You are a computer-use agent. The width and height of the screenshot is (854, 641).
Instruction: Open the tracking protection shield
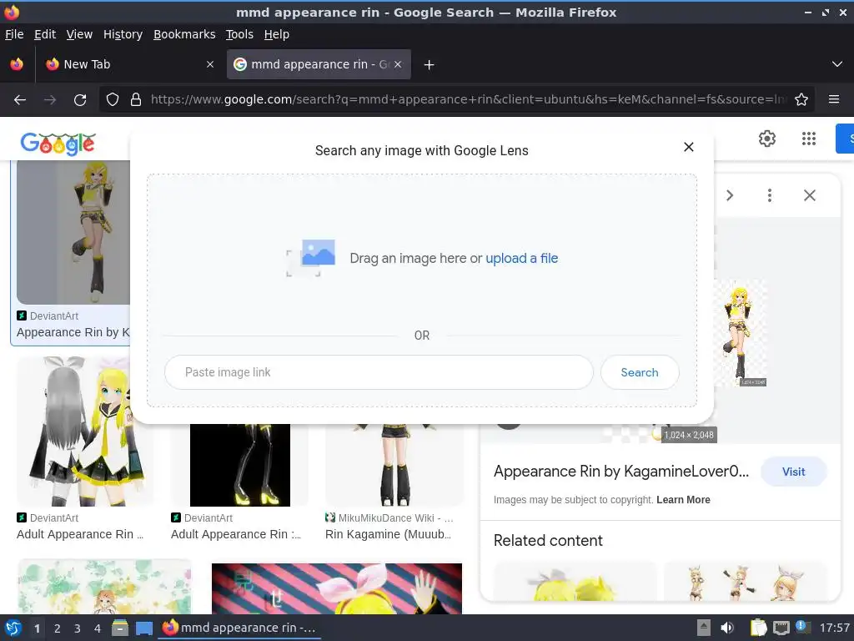click(x=113, y=100)
